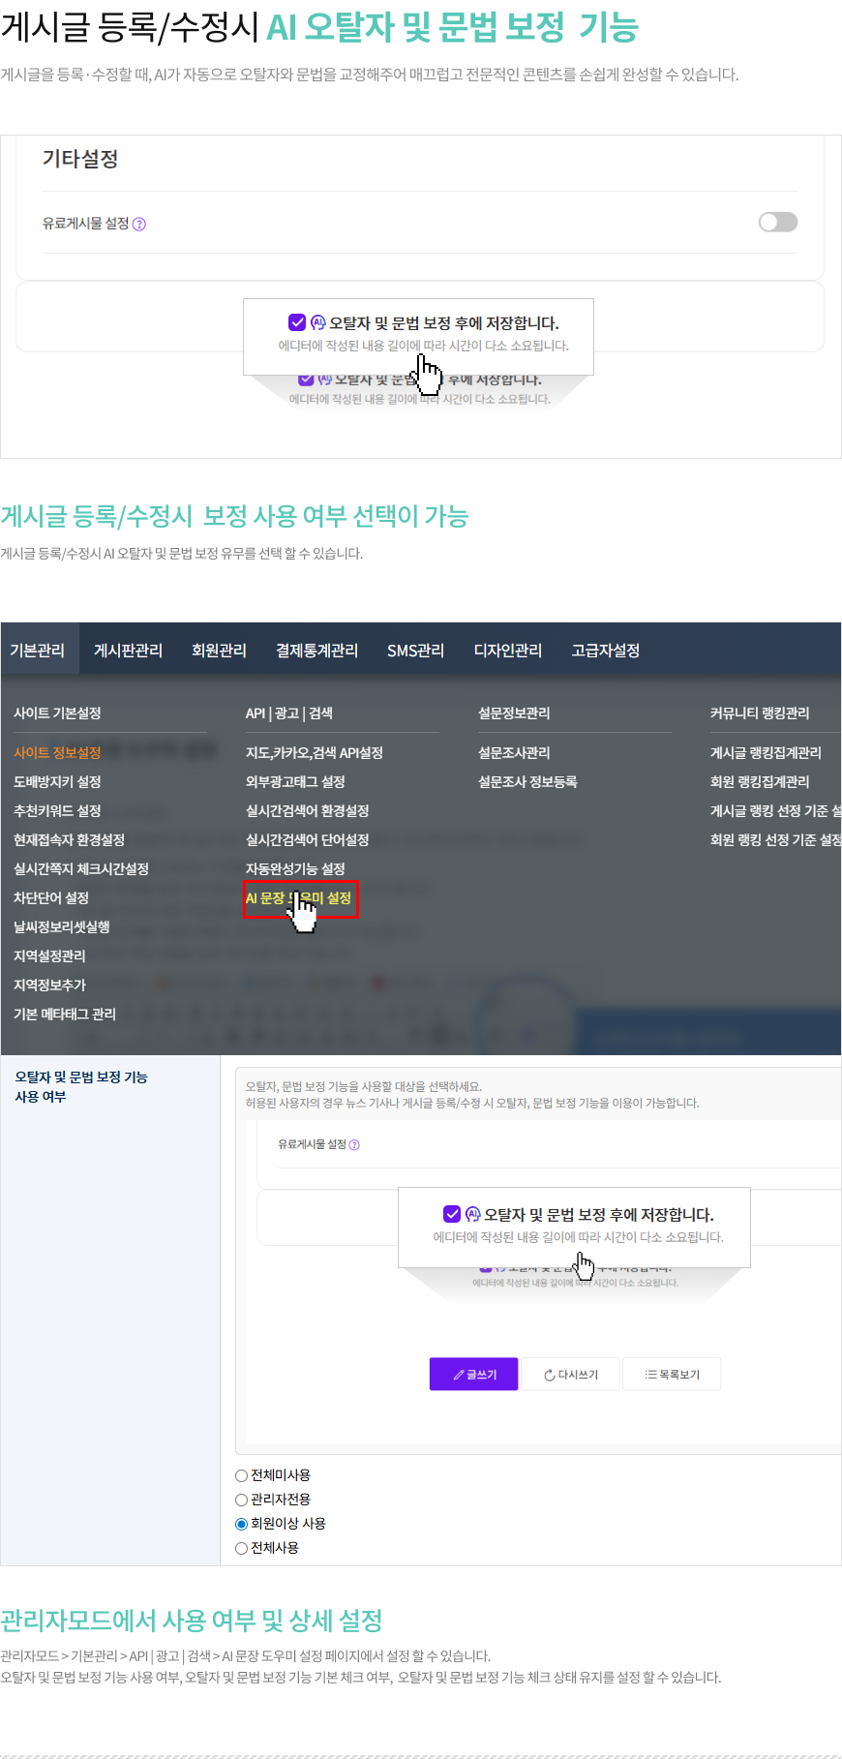Select the 전체미사용 radio option
Image resolution: width=842 pixels, height=1759 pixels.
pyautogui.click(x=242, y=1475)
